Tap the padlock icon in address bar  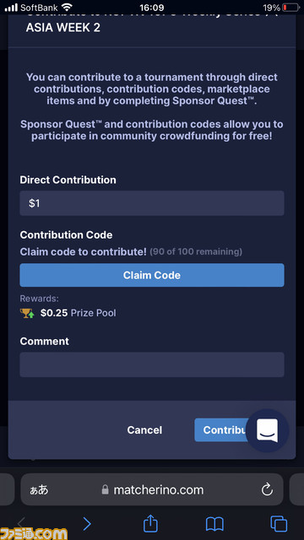coord(105,489)
